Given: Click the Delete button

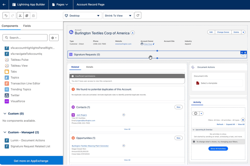Looking at the screenshot, I should pos(236,32).
